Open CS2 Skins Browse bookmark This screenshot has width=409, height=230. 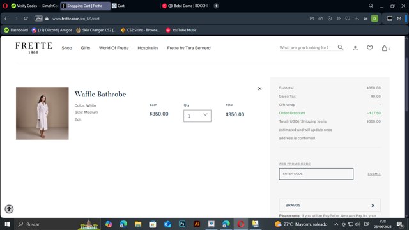[x=141, y=30]
